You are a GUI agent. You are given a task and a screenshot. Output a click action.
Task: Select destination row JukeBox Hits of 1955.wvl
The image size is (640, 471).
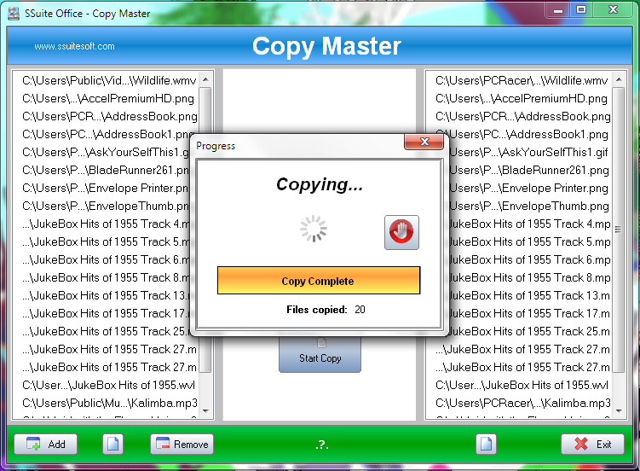coord(522,385)
